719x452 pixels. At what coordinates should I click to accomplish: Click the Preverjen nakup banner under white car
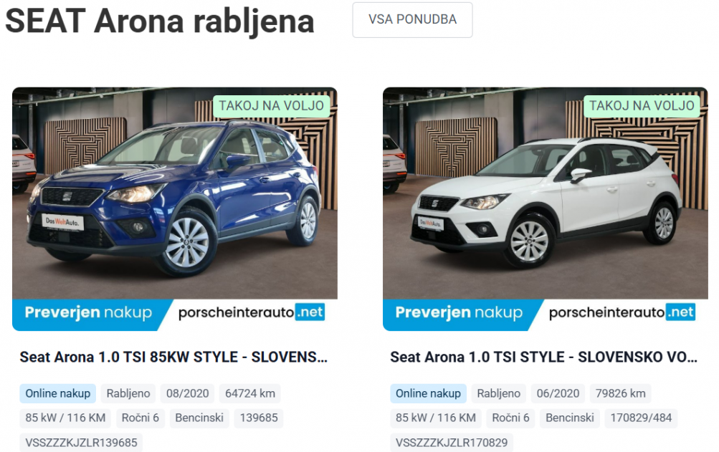[459, 314]
